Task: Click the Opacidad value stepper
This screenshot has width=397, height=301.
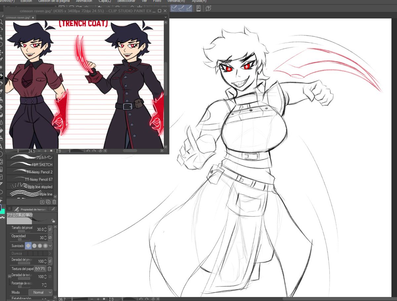Action: 46,237
